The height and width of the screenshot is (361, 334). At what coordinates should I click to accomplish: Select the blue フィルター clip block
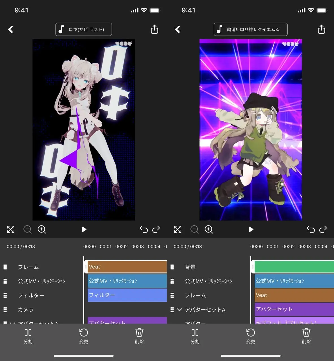127,295
